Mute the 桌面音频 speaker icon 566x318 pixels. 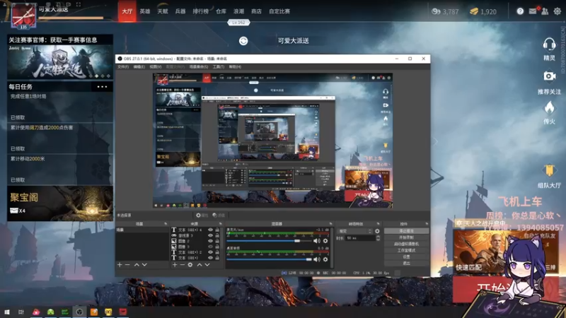316,259
